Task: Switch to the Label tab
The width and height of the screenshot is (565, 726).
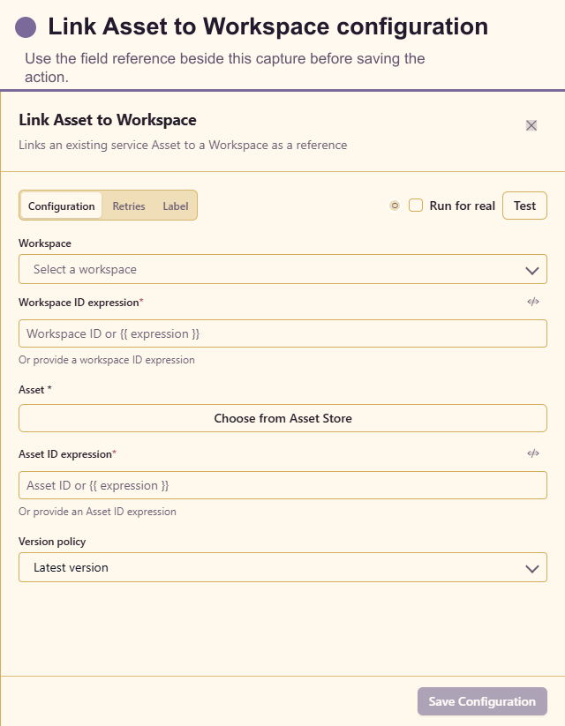Action: click(x=175, y=206)
